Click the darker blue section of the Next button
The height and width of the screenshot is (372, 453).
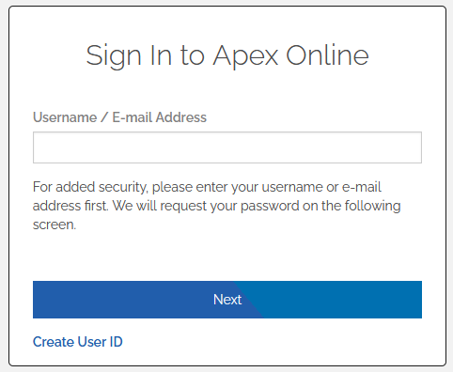[125, 300]
